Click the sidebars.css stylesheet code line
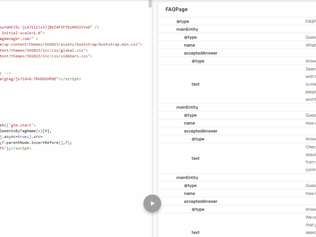The width and height of the screenshot is (316, 237). 46,56
